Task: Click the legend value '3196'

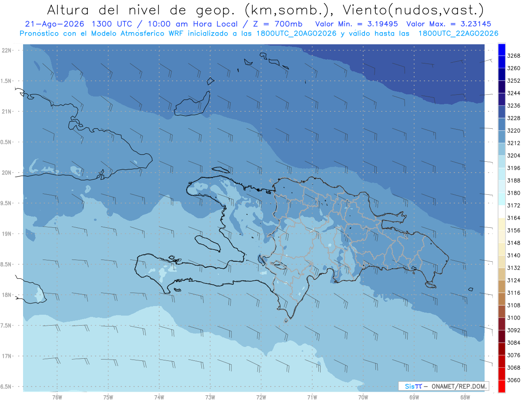Action: (514, 168)
